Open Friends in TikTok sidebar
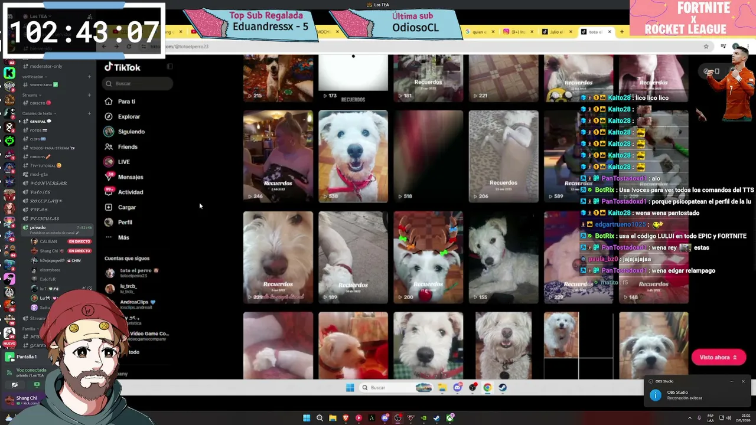Screen dimensions: 756x425 point(121,147)
